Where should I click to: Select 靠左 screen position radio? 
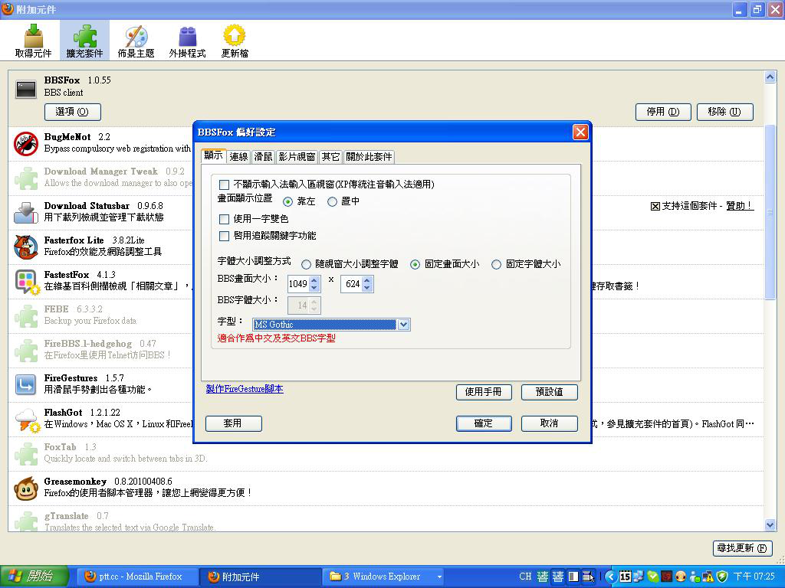point(288,201)
